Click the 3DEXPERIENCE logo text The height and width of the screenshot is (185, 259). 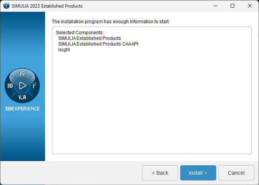click(23, 109)
